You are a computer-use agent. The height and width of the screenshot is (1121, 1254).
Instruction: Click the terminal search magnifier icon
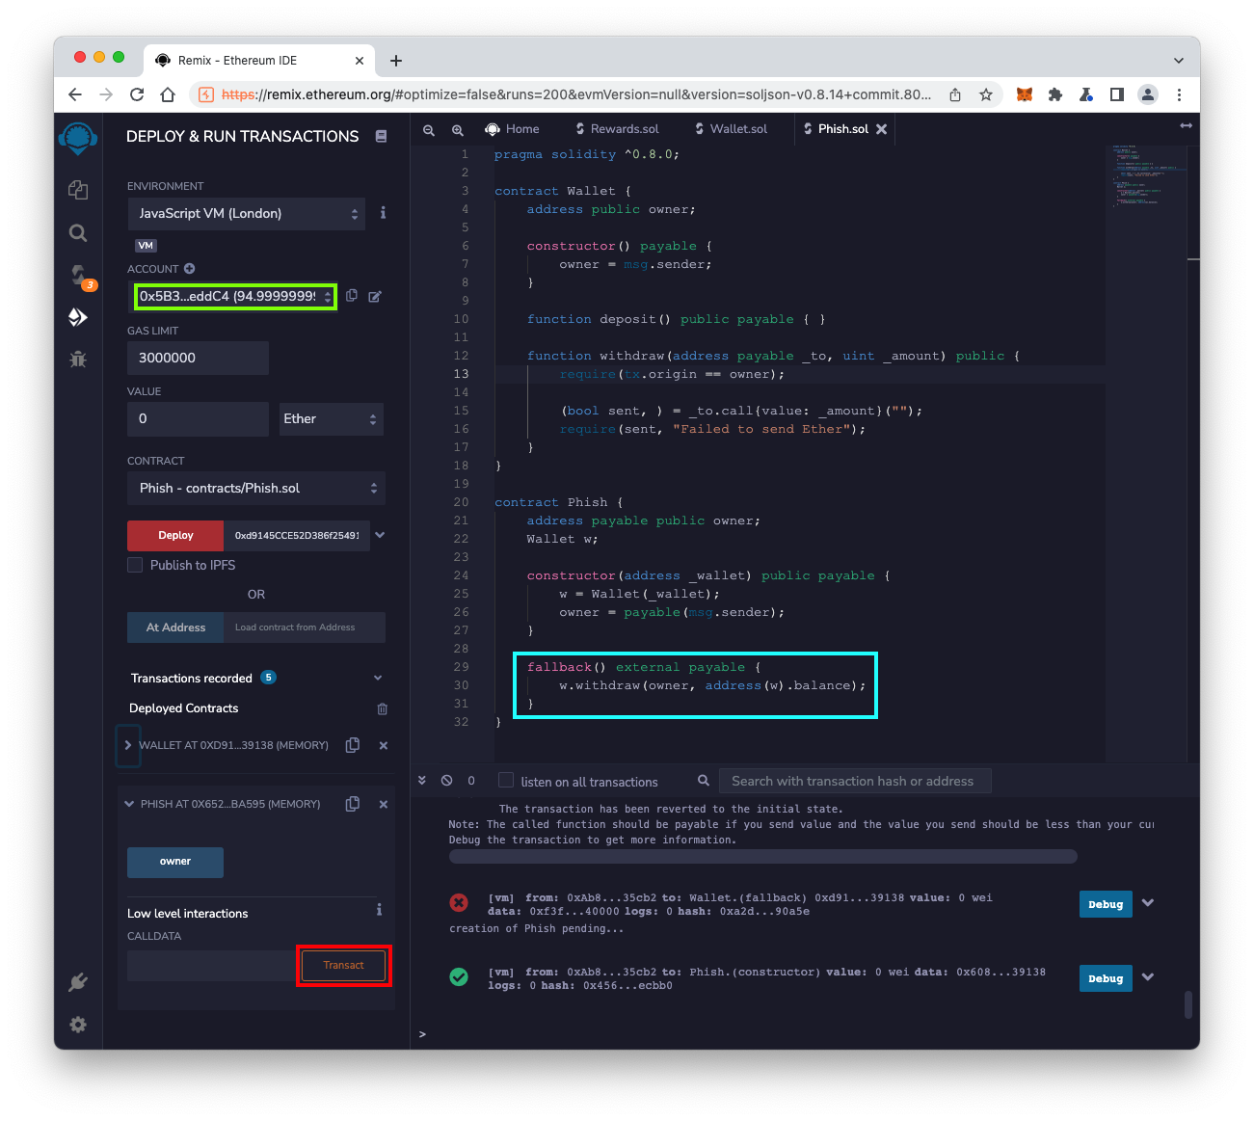pos(704,781)
